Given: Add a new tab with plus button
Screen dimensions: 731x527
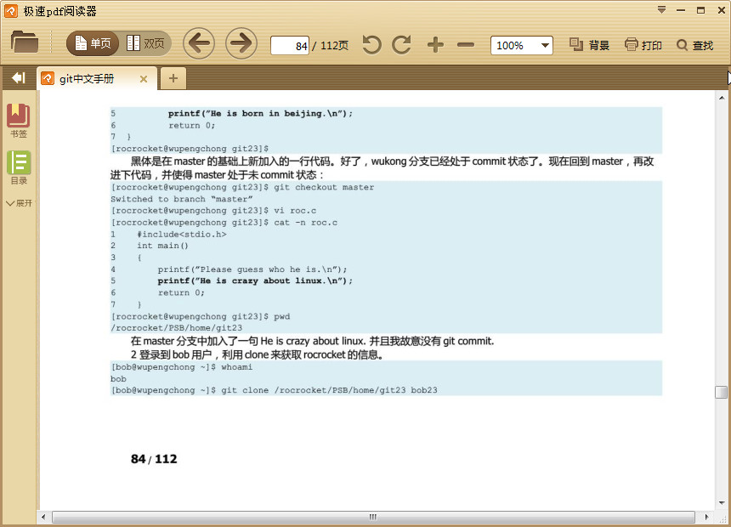Looking at the screenshot, I should pos(173,78).
